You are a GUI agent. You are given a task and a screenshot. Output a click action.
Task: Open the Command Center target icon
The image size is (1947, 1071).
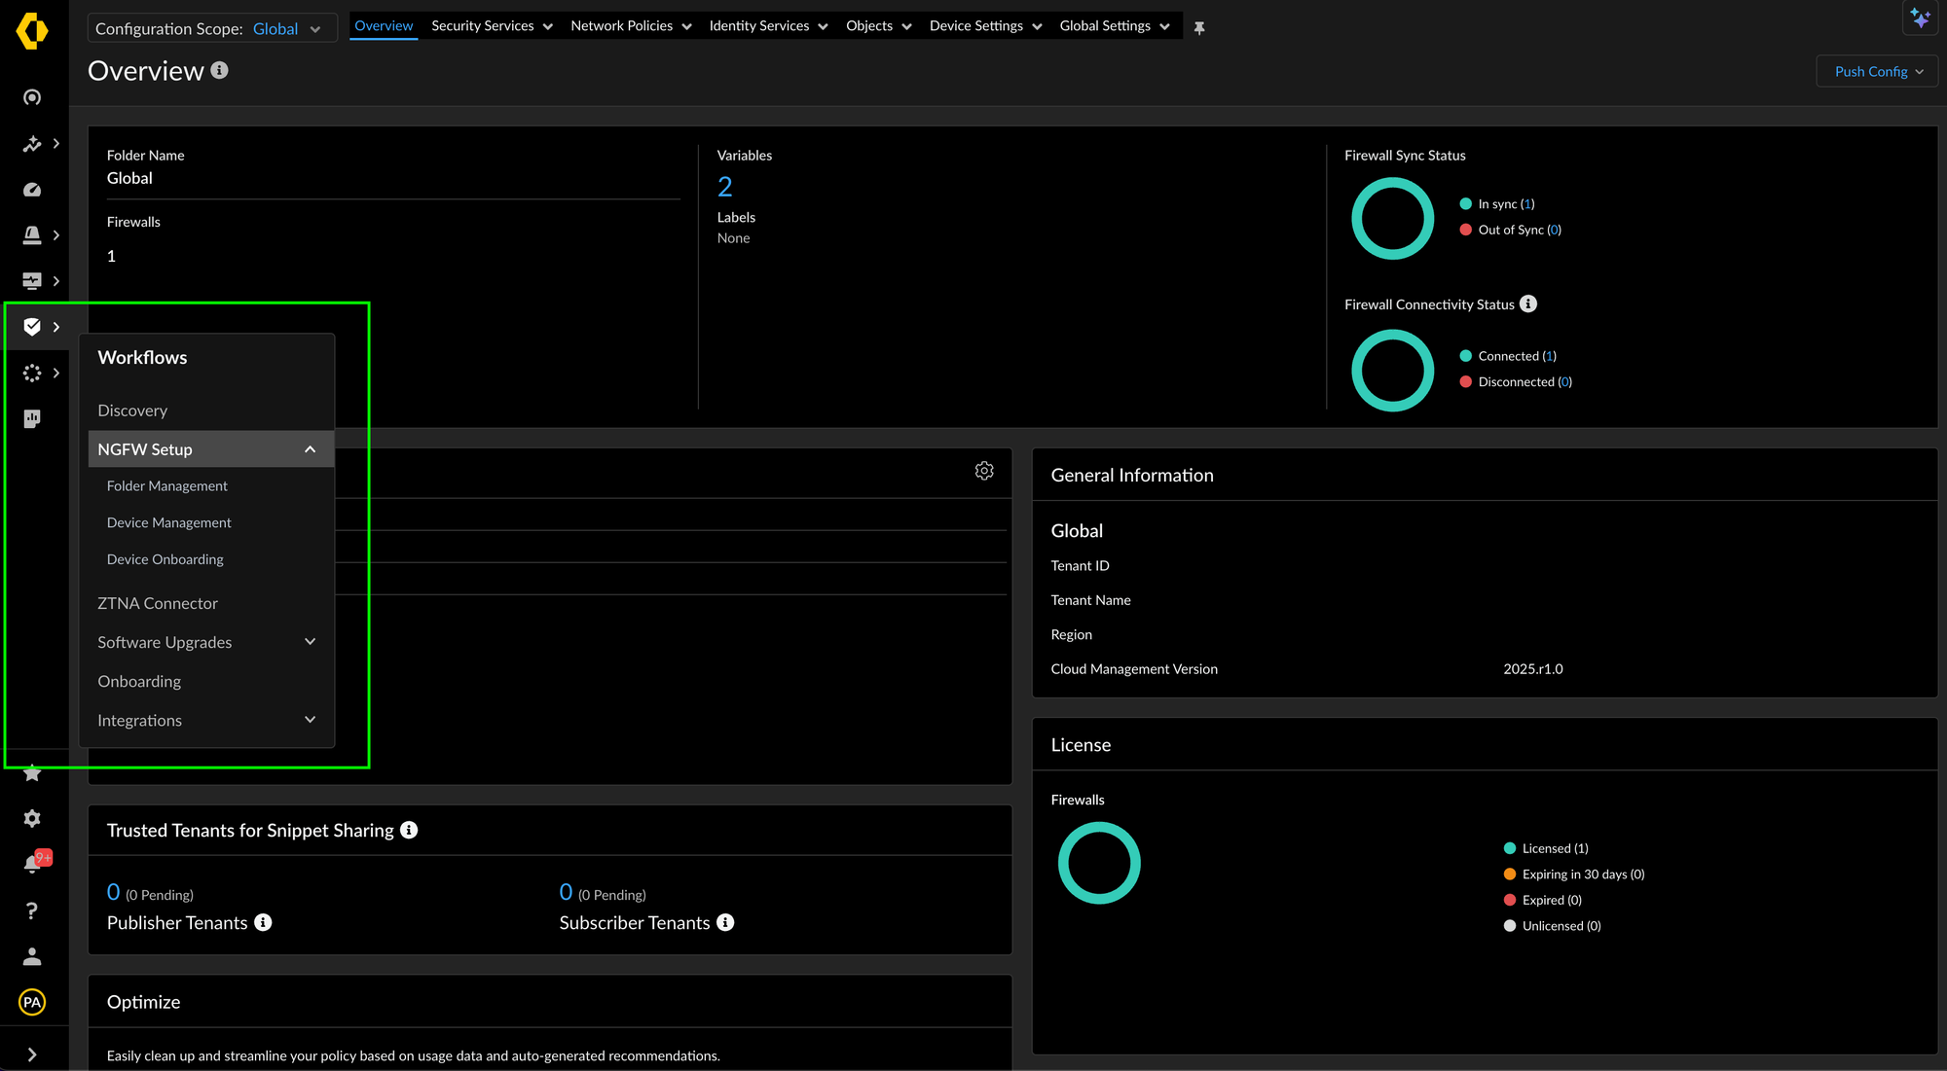pyautogui.click(x=32, y=97)
